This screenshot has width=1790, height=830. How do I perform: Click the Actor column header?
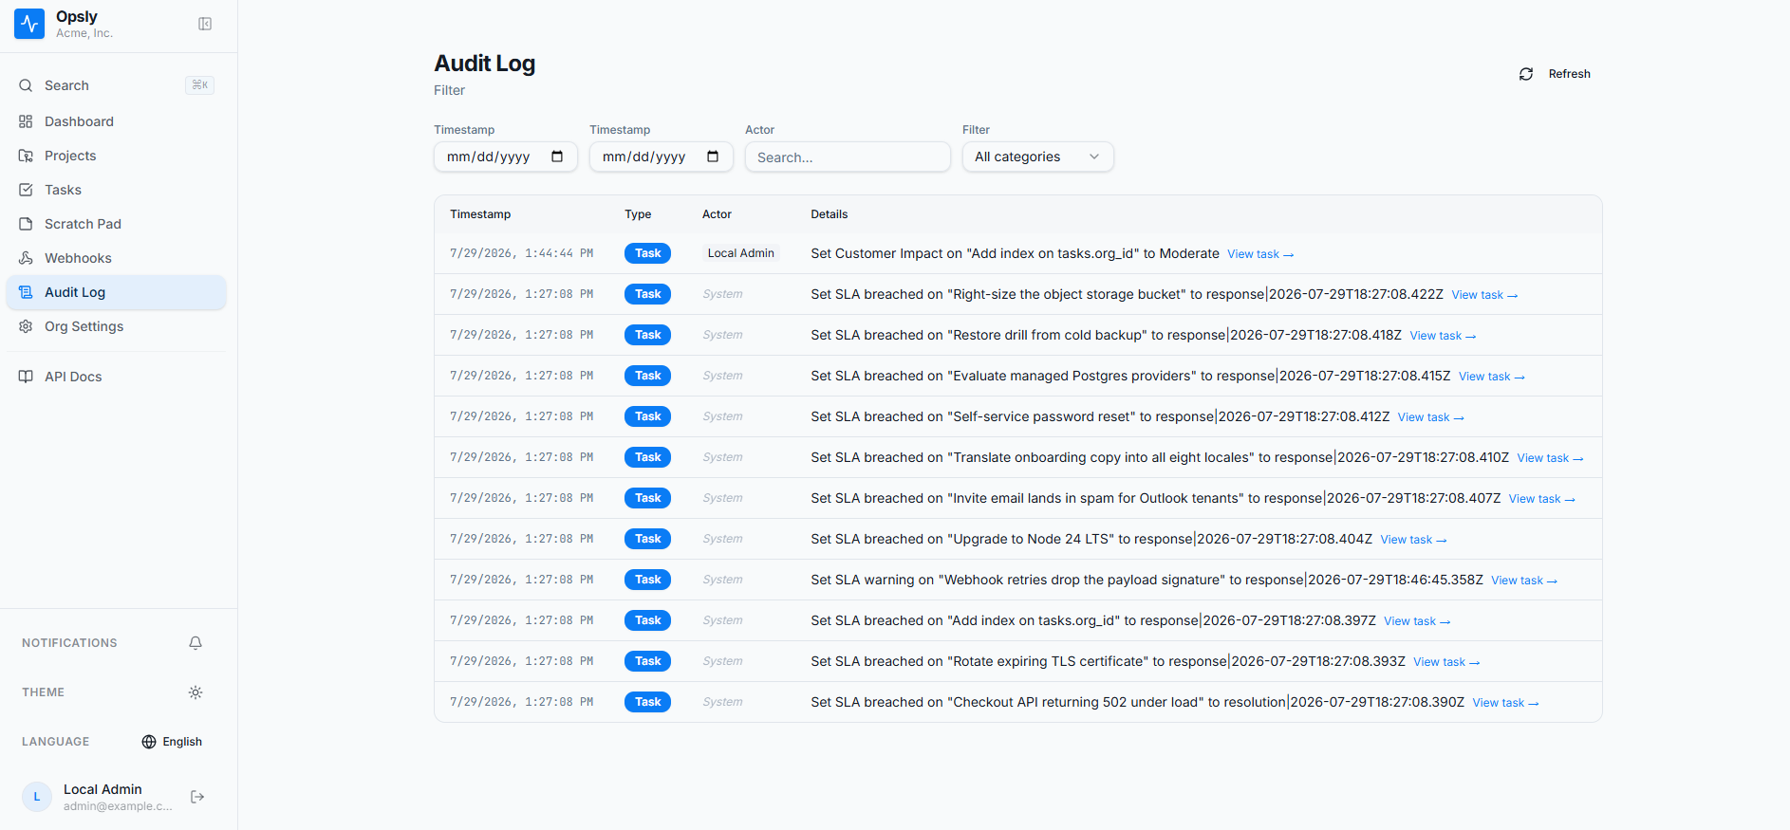717,214
